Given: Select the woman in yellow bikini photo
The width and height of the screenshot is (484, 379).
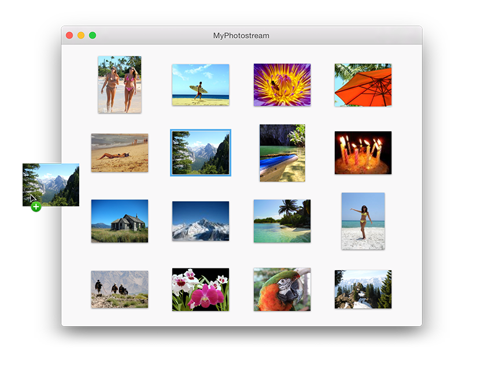Looking at the screenshot, I should click(x=363, y=221).
